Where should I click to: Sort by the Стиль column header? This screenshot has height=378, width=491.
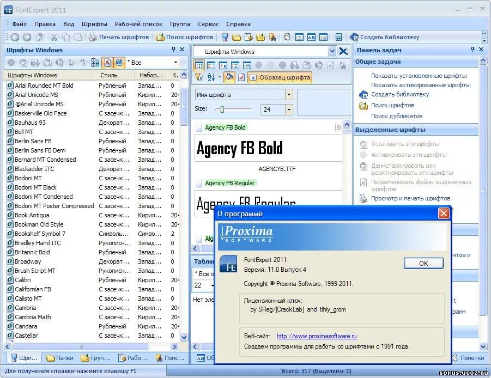[114, 75]
